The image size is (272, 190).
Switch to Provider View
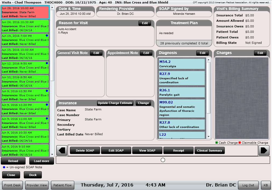coord(37,185)
